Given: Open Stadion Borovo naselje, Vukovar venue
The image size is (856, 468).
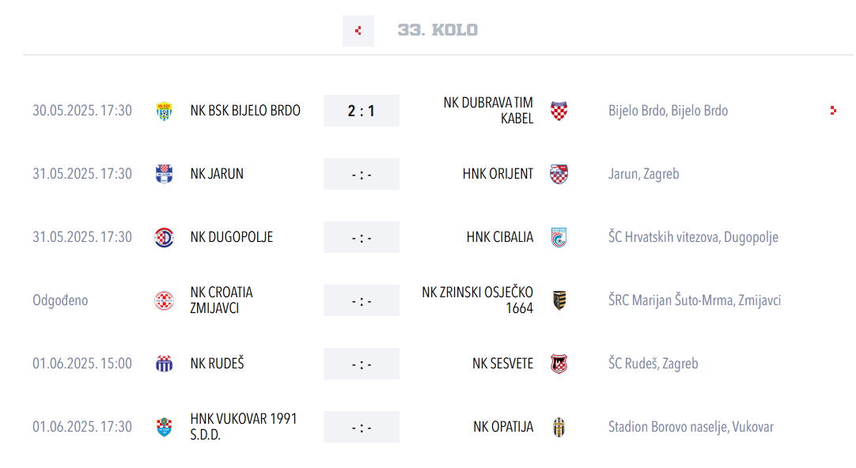Looking at the screenshot, I should pos(691,427).
